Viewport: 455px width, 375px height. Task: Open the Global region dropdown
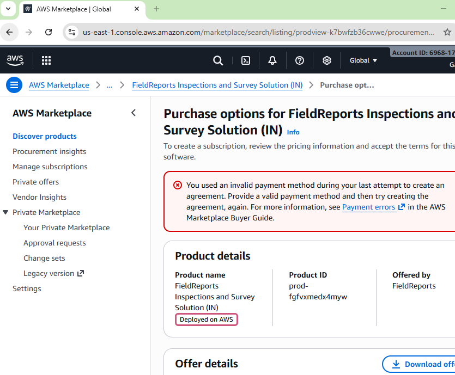click(x=363, y=60)
